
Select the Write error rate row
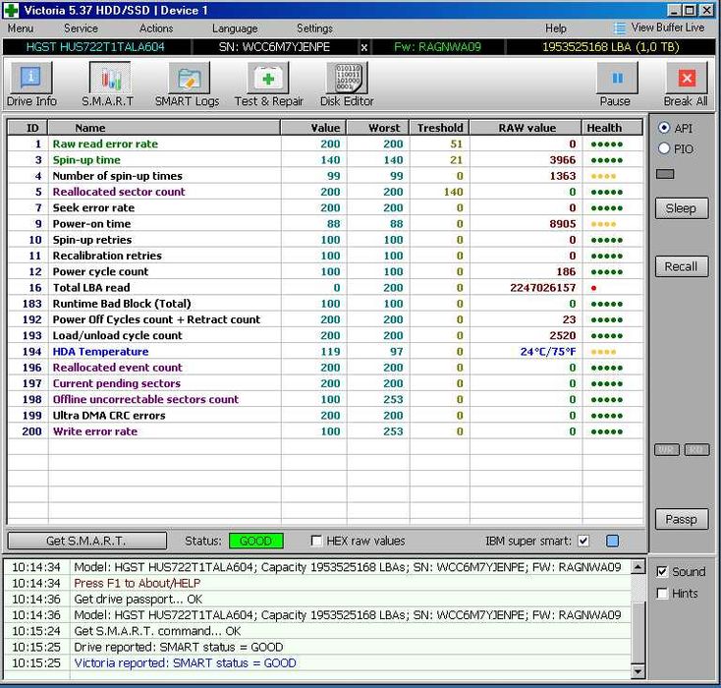coord(325,431)
